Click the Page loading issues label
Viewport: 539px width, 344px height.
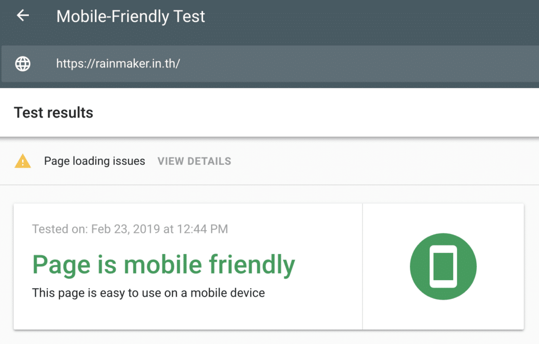(x=94, y=161)
